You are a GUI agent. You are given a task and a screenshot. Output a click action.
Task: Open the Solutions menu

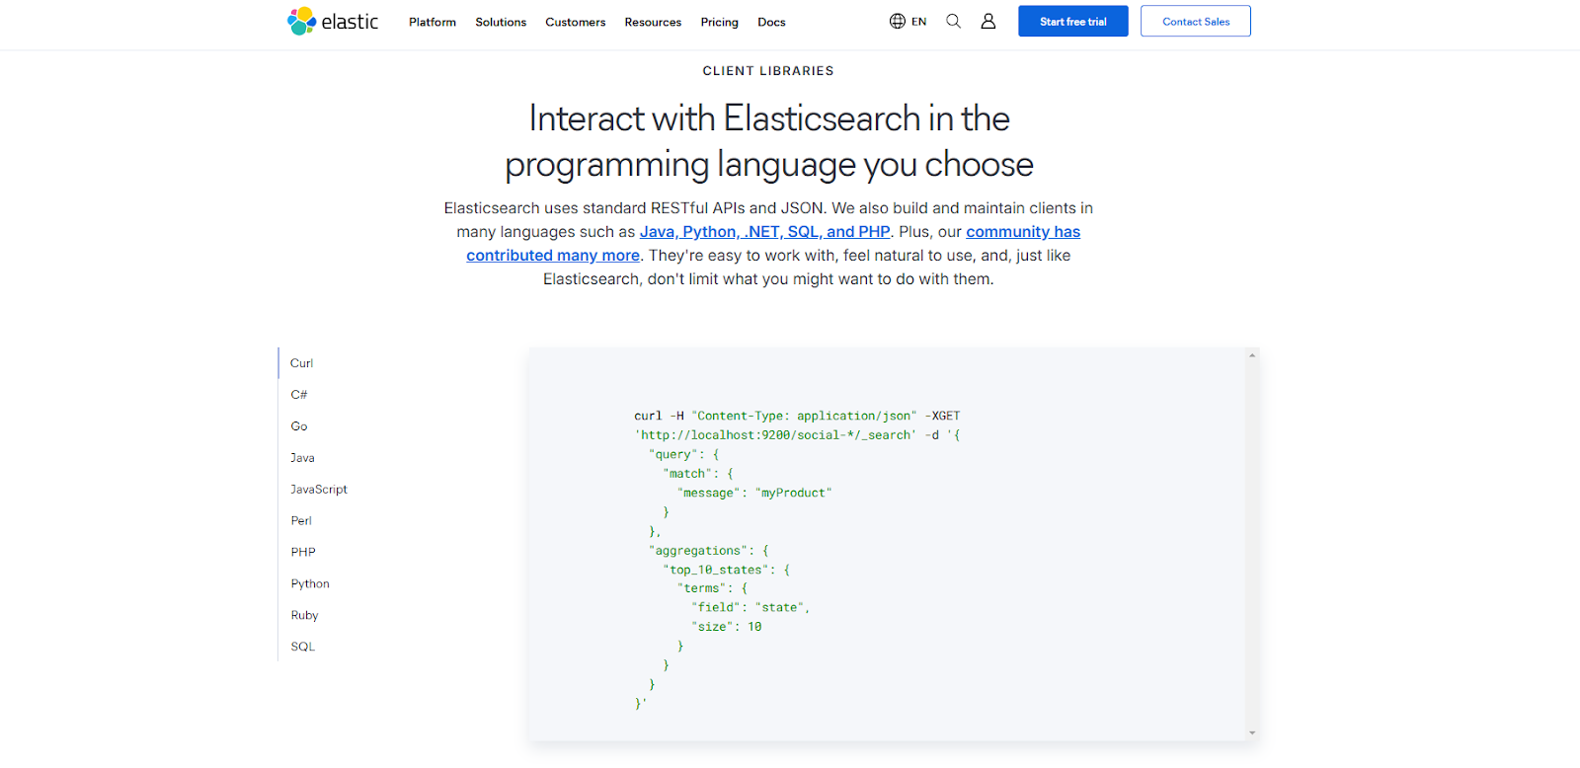501,22
